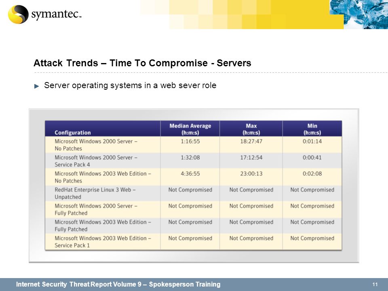
Task: Click the median value '1:16:55'
Action: [x=190, y=141]
